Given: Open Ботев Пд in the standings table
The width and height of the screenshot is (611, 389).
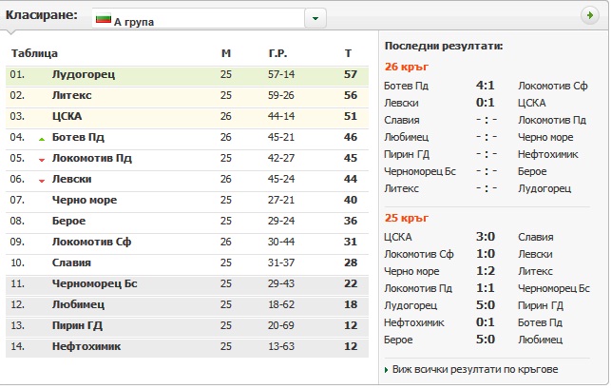Looking at the screenshot, I should pos(78,137).
